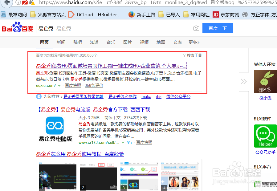Click the V1 credibility badge icon
The image size is (277, 191).
pyautogui.click(x=129, y=142)
